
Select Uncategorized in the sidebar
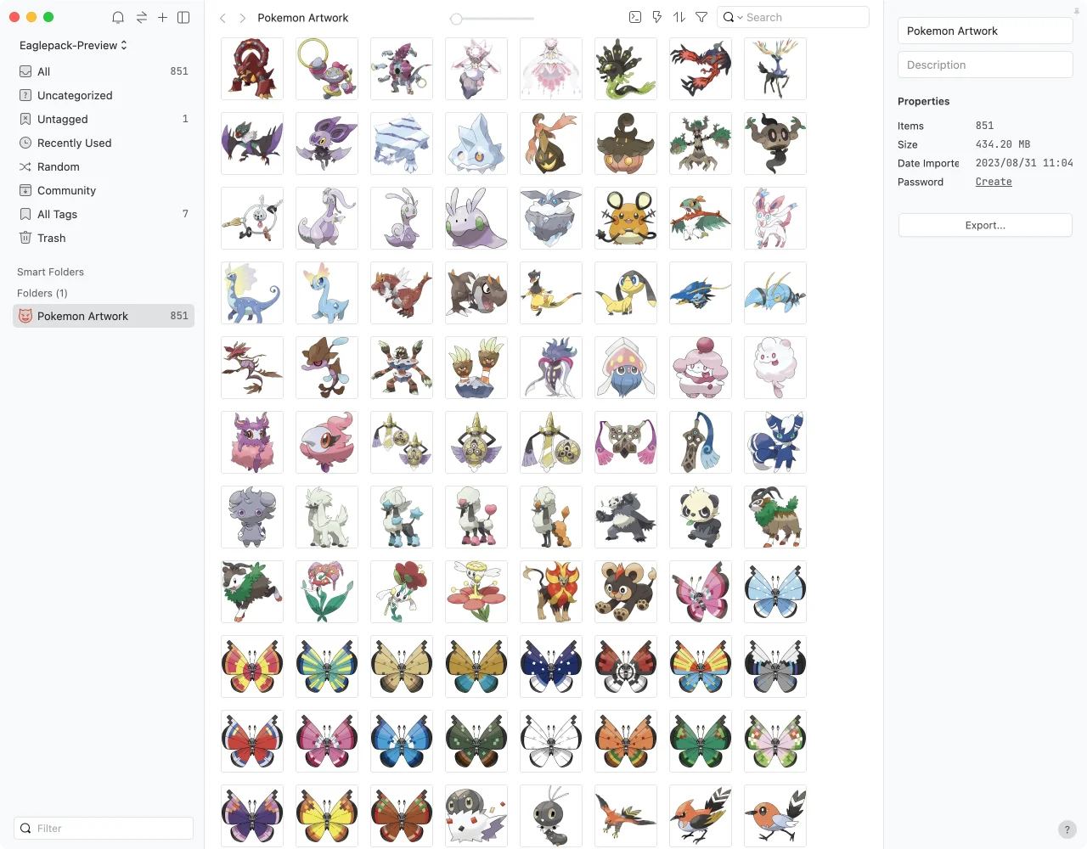pos(104,95)
